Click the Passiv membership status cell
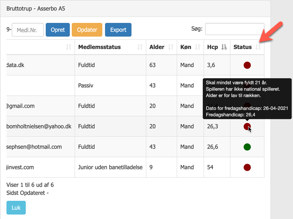Image resolution: width=293 pixels, height=219 pixels. (86, 85)
